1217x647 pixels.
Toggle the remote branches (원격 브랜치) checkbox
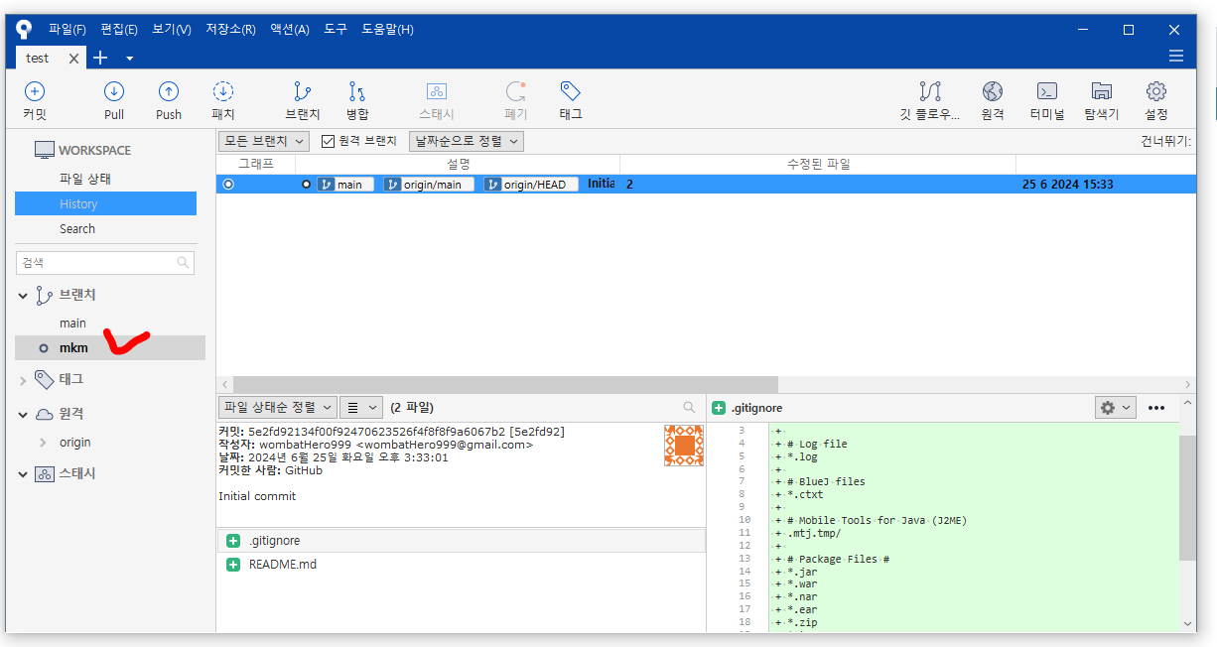pos(329,142)
